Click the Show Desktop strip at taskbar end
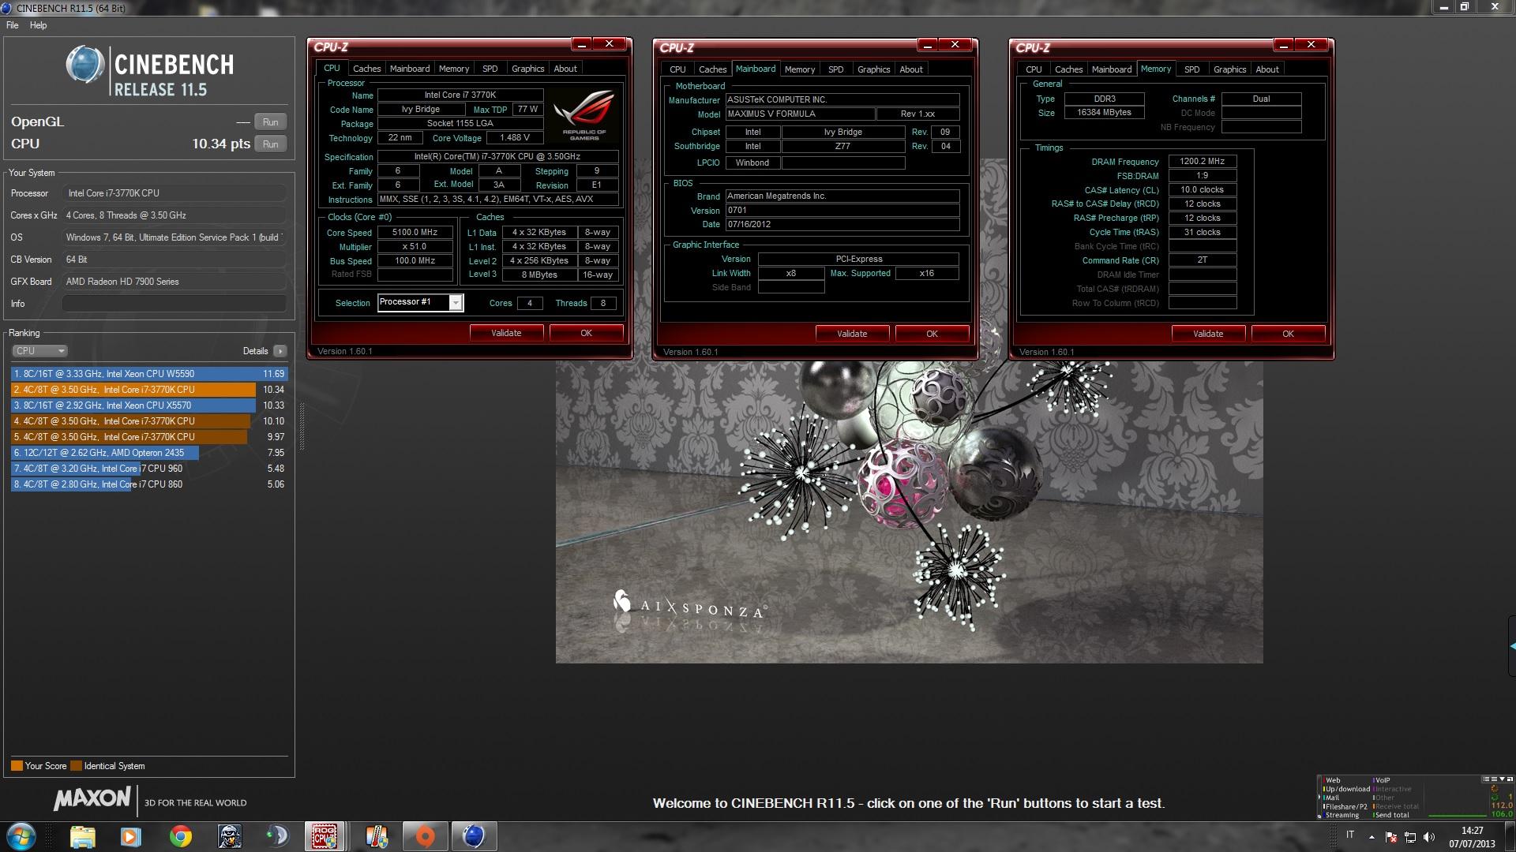 coord(1510,836)
